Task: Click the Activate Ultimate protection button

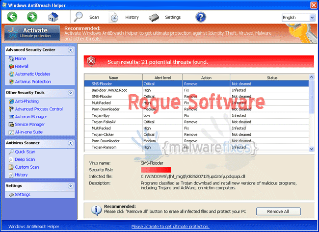Action: point(32,33)
